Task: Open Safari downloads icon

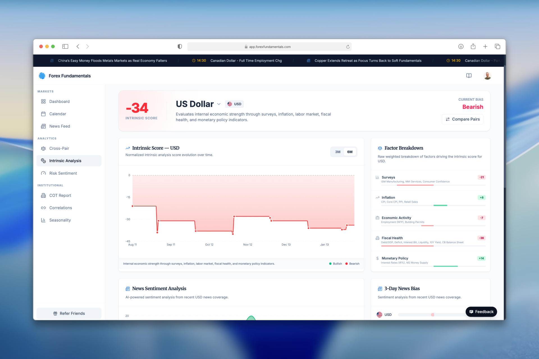Action: click(461, 47)
